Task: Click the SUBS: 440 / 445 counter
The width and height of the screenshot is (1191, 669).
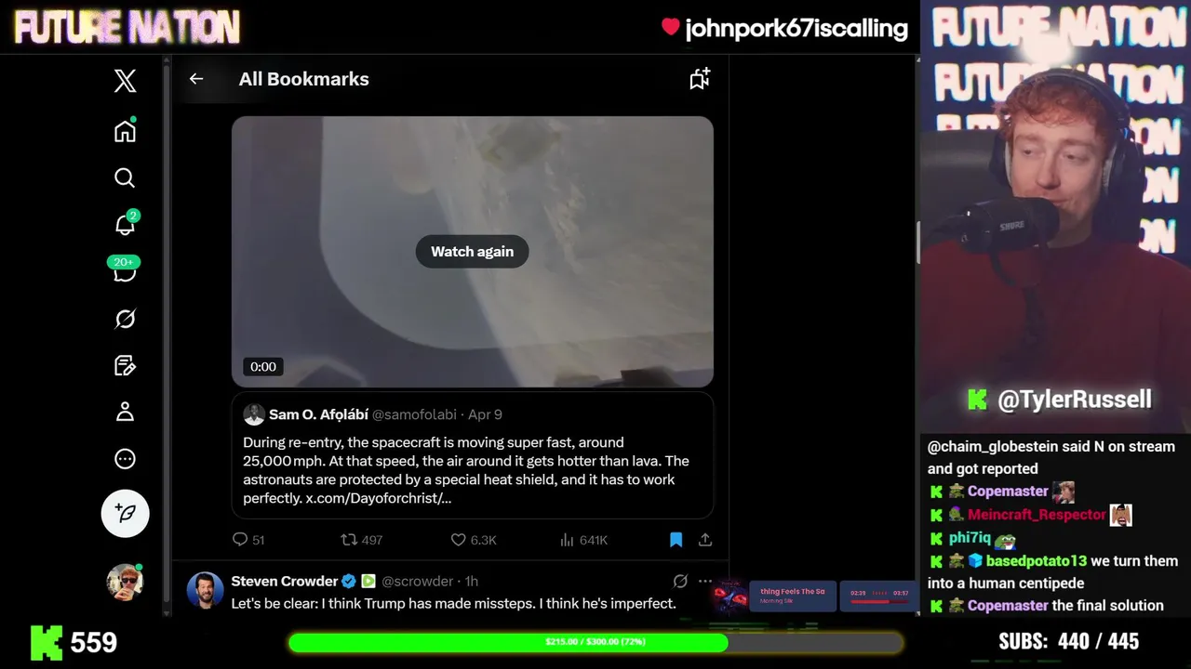Action: pyautogui.click(x=1068, y=642)
